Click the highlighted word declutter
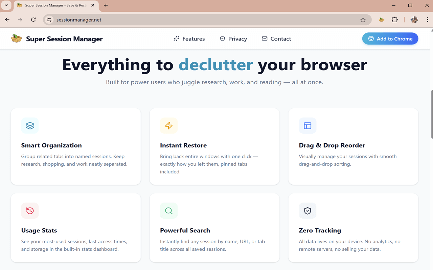This screenshot has height=270, width=433. pos(216,64)
